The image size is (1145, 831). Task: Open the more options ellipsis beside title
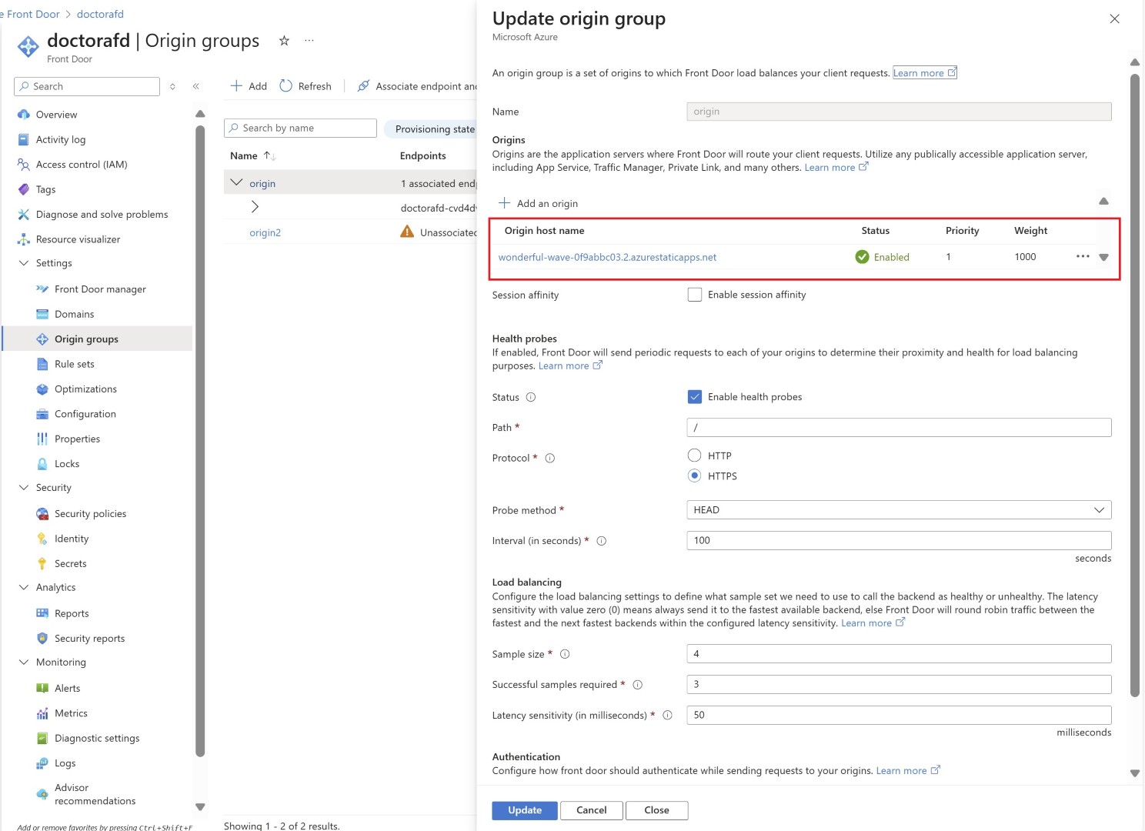coord(309,41)
